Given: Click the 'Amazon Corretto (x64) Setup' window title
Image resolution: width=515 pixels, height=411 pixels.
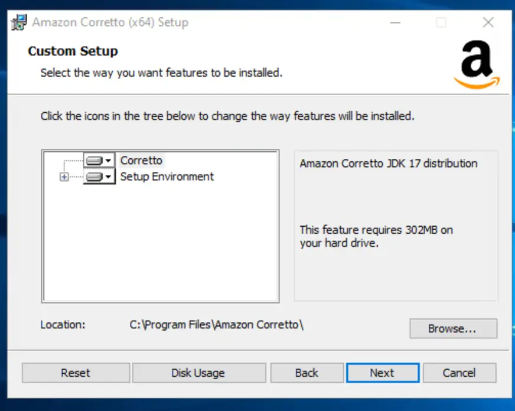Looking at the screenshot, I should 110,22.
